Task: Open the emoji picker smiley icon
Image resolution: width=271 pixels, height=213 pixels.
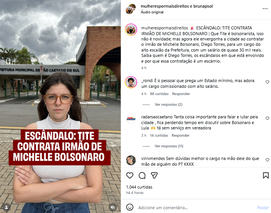Action: point(130,207)
